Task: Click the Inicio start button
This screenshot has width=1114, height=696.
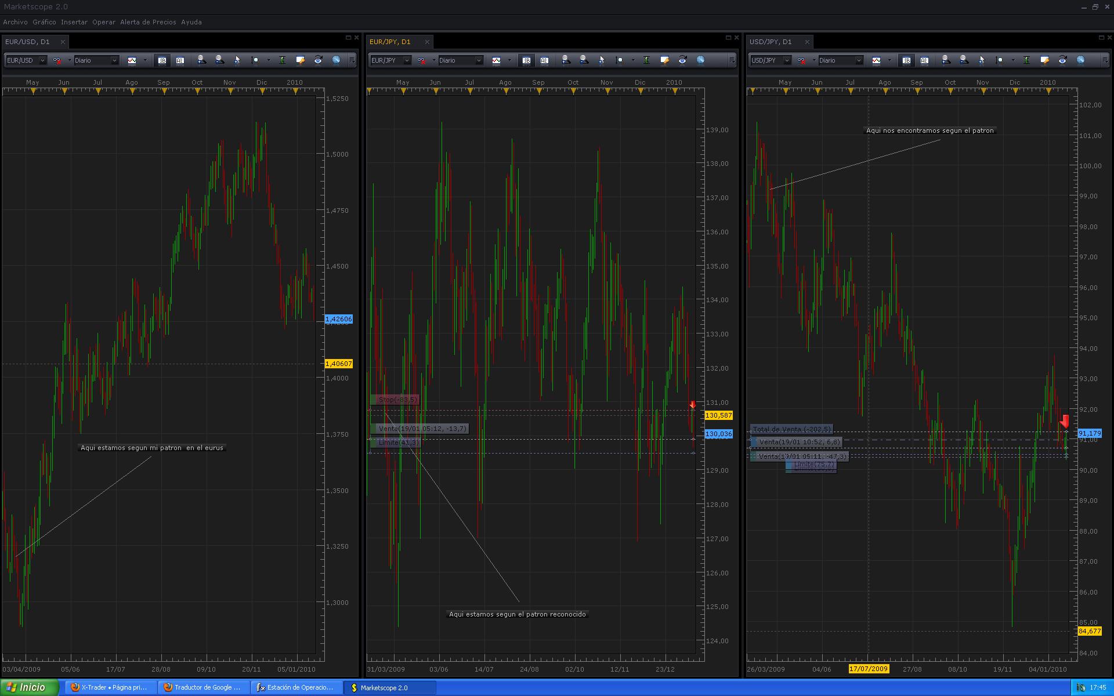Action: coord(29,687)
